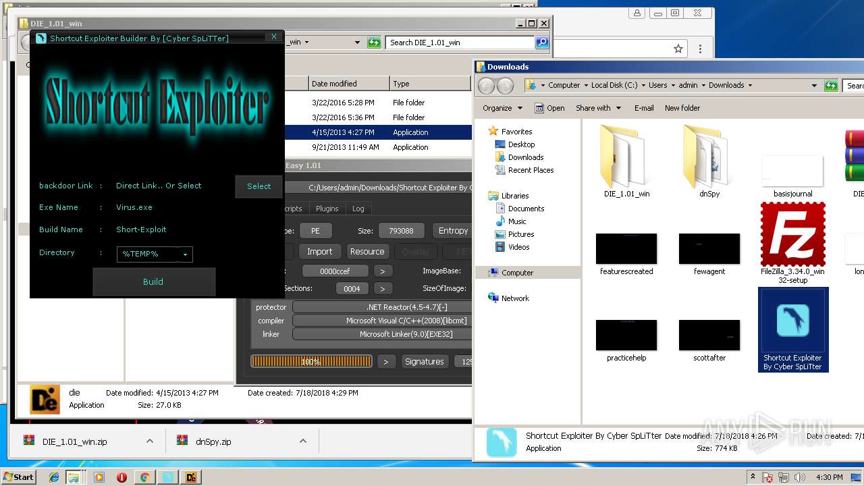Sort by Type column in DIE_1.01_win window
This screenshot has width=864, height=486.
click(430, 84)
